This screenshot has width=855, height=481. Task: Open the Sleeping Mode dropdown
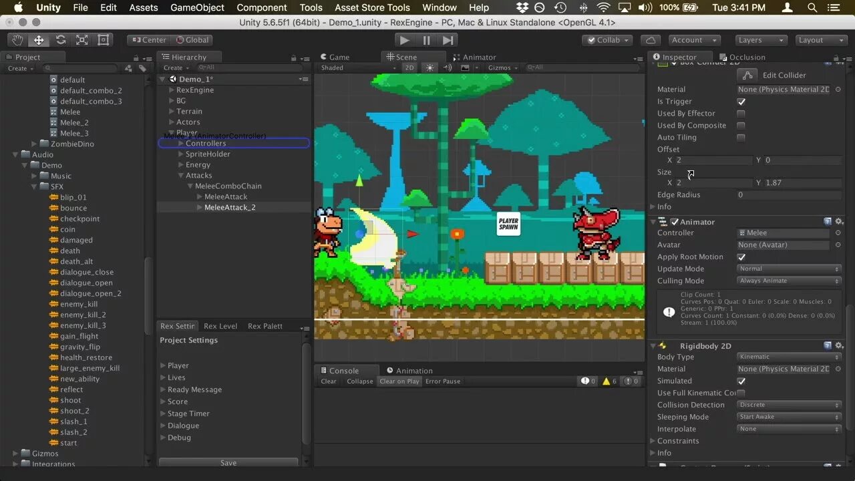point(789,417)
